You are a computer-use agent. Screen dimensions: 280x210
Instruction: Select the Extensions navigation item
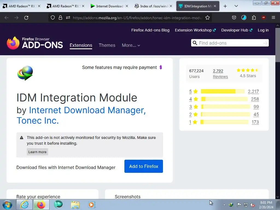click(x=81, y=45)
